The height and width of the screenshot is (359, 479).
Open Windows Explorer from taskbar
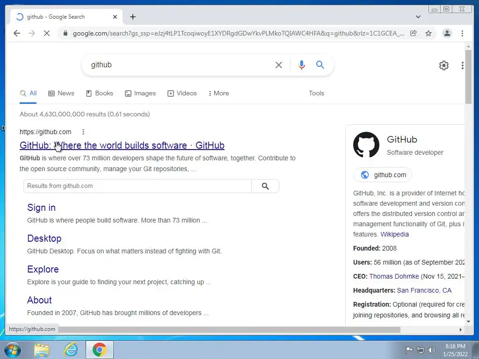tap(42, 350)
